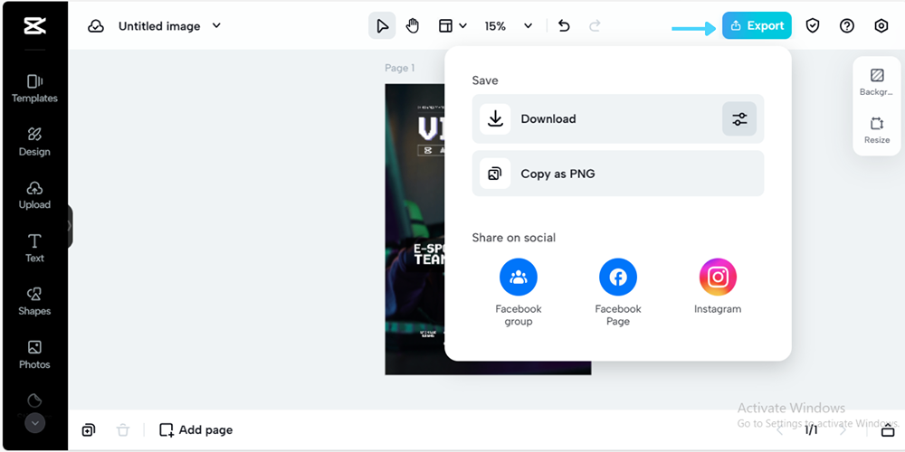Click the cloud save status icon
Viewport: 905px width, 452px height.
[x=96, y=26]
